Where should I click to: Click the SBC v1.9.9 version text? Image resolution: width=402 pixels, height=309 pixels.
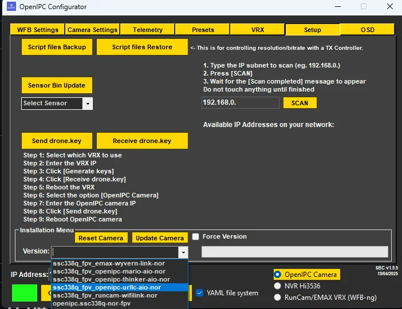[387, 268]
